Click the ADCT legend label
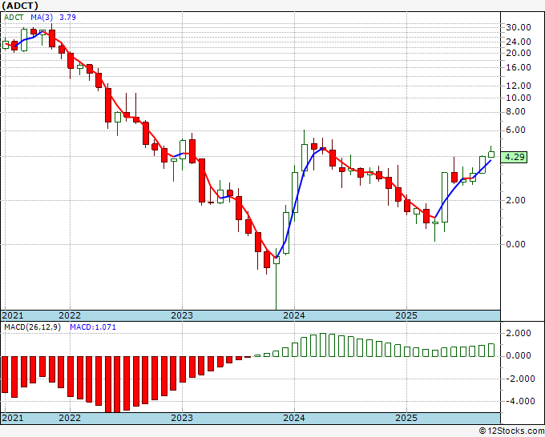 [x=14, y=18]
